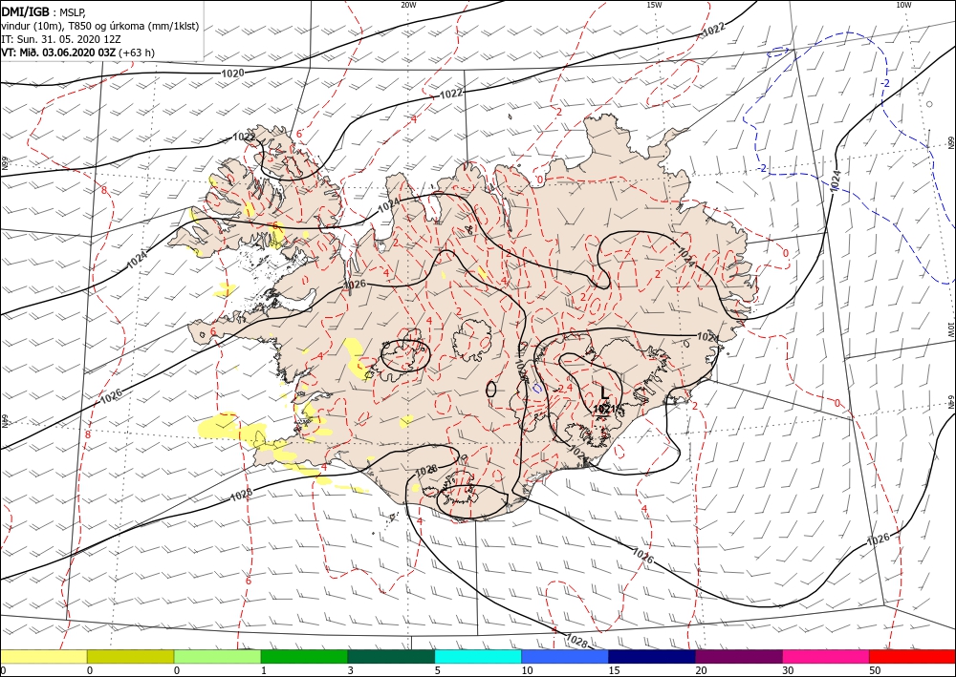The image size is (956, 677).
Task: Click the '1021' low pressure value
Action: pyautogui.click(x=603, y=409)
